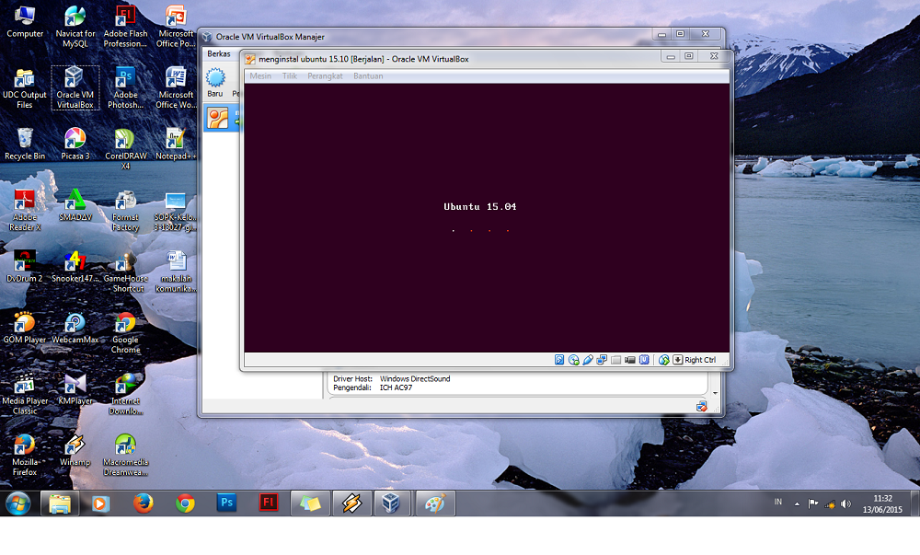The image size is (920, 555).
Task: Click the Windows Start button
Action: [18, 503]
